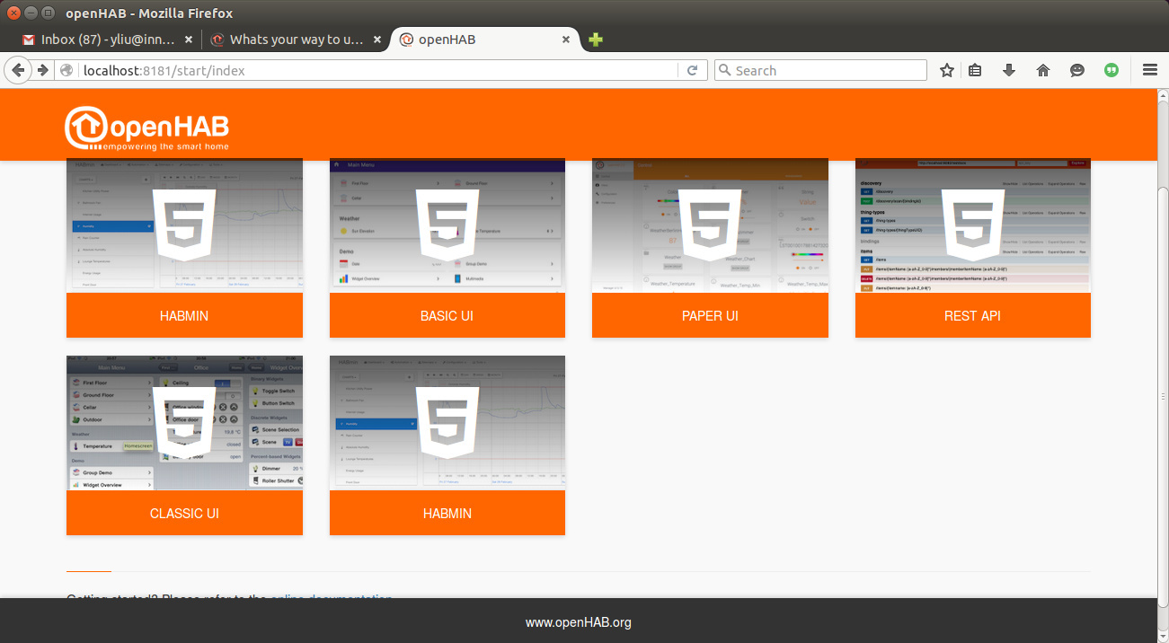The width and height of the screenshot is (1169, 643).
Task: Bookmark this page with the star icon
Action: pyautogui.click(x=946, y=70)
